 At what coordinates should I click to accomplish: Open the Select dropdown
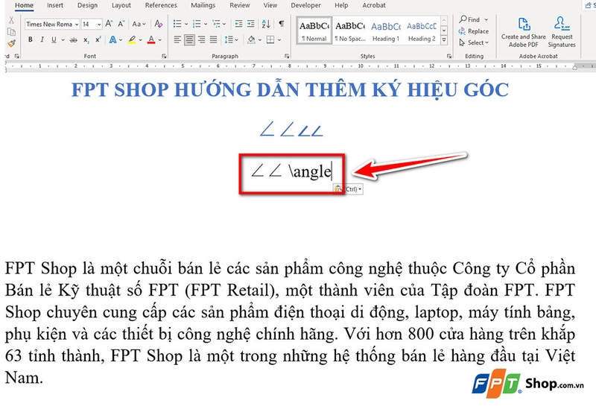pyautogui.click(x=474, y=42)
